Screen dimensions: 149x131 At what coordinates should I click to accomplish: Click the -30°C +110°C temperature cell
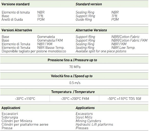[25, 99]
